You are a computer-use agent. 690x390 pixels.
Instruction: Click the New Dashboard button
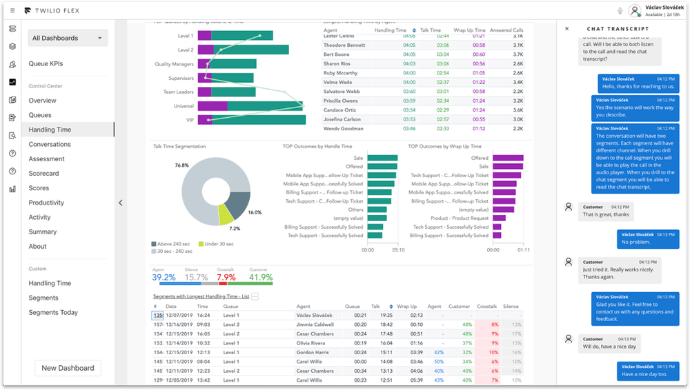[x=68, y=368]
